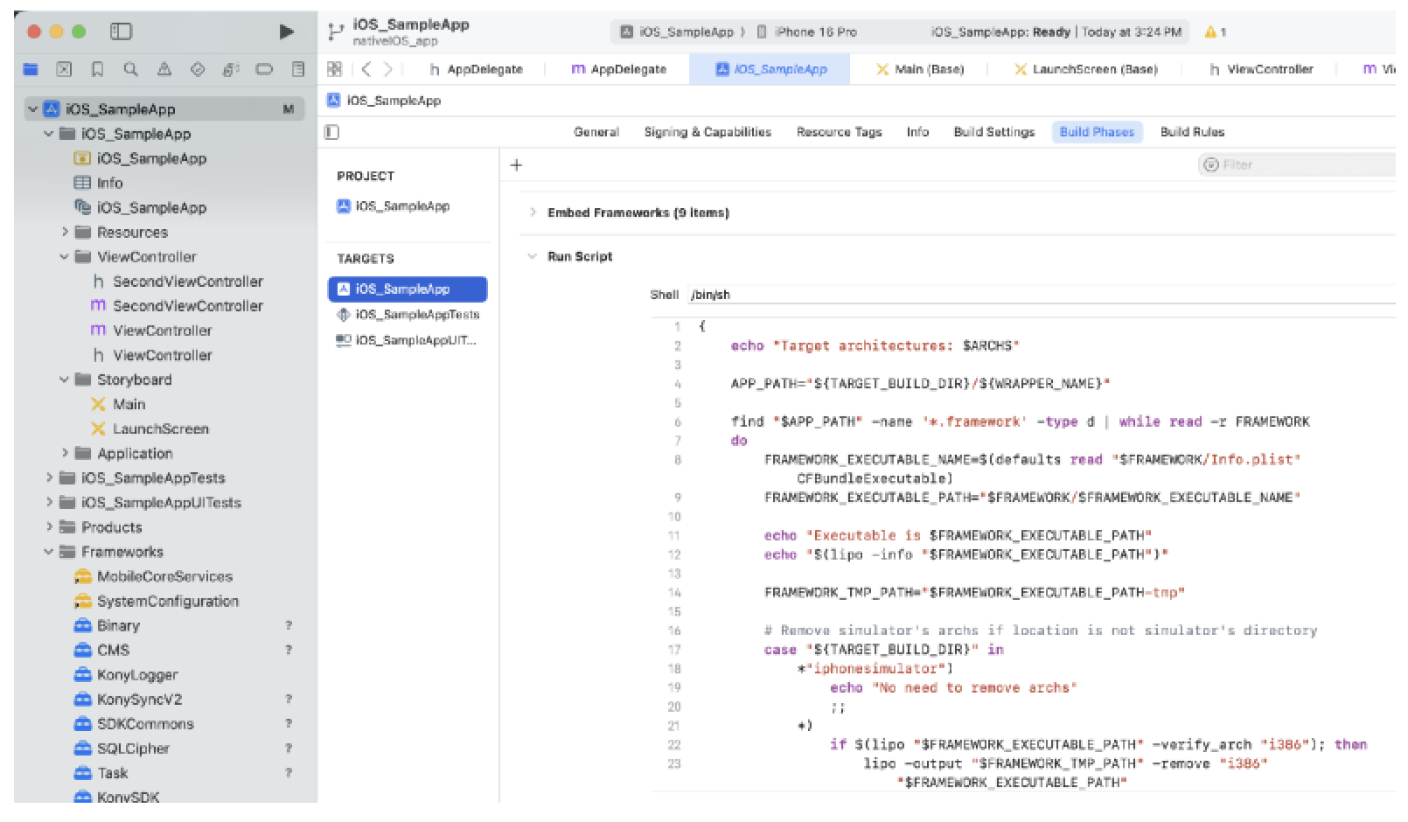Click the build phases Filter field

click(x=1298, y=164)
